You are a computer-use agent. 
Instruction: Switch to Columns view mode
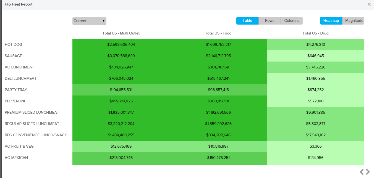(x=292, y=21)
